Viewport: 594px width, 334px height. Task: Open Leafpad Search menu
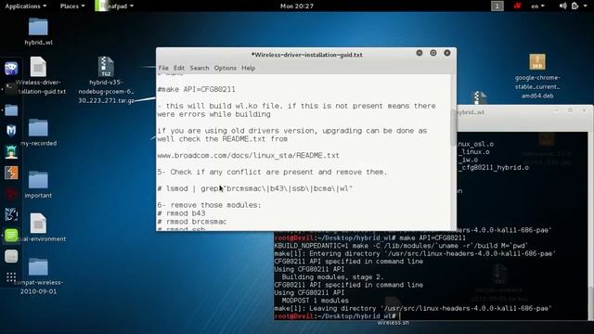200,68
